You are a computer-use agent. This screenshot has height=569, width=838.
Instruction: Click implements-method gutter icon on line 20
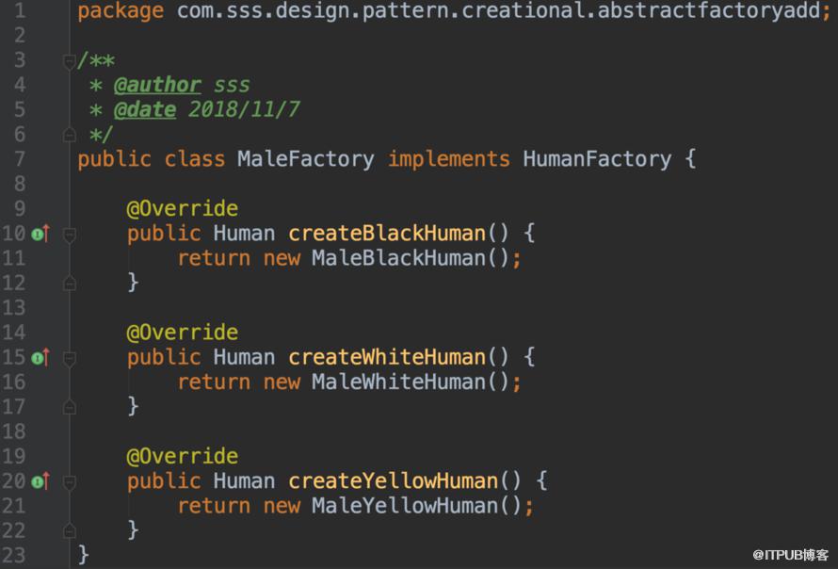point(40,481)
